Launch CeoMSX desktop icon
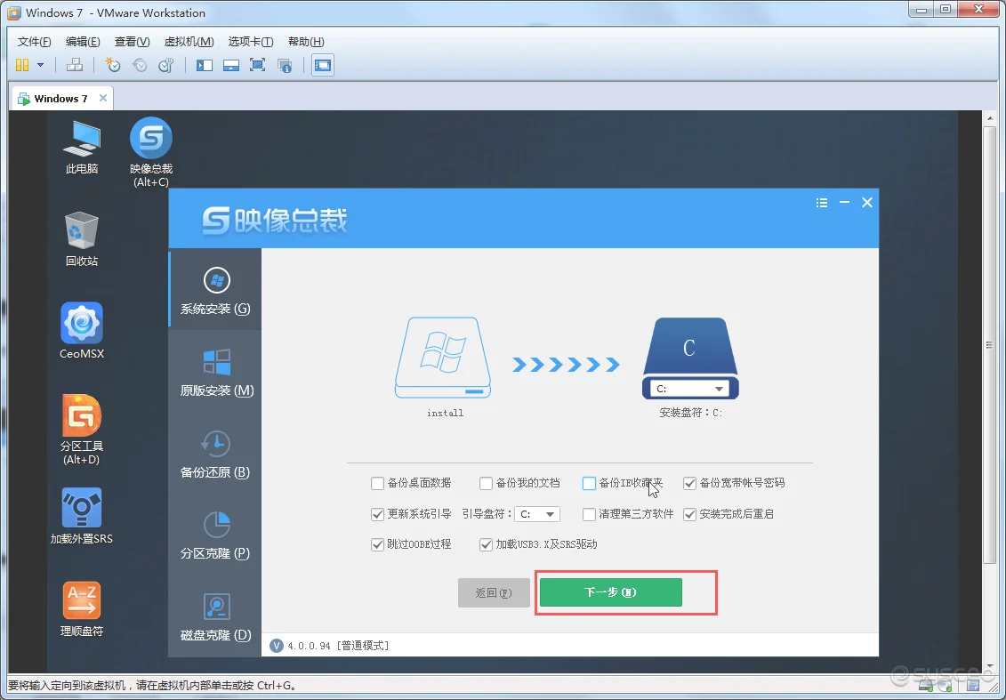This screenshot has height=700, width=1006. 82,331
